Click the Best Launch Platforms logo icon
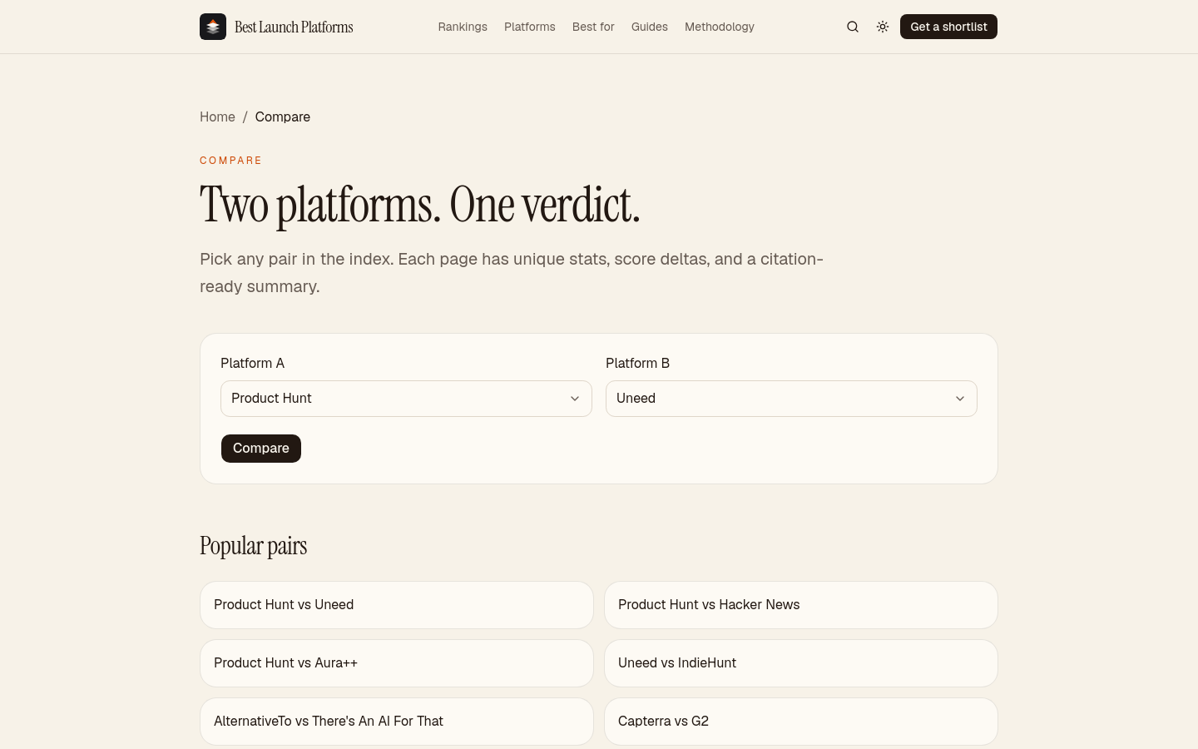The image size is (1198, 749). click(213, 27)
